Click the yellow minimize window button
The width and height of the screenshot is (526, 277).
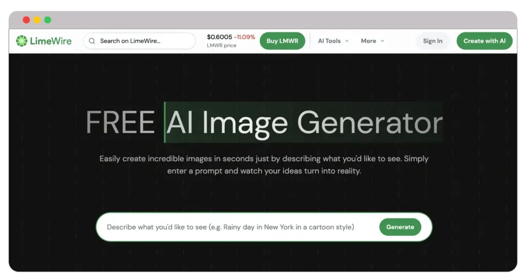37,20
